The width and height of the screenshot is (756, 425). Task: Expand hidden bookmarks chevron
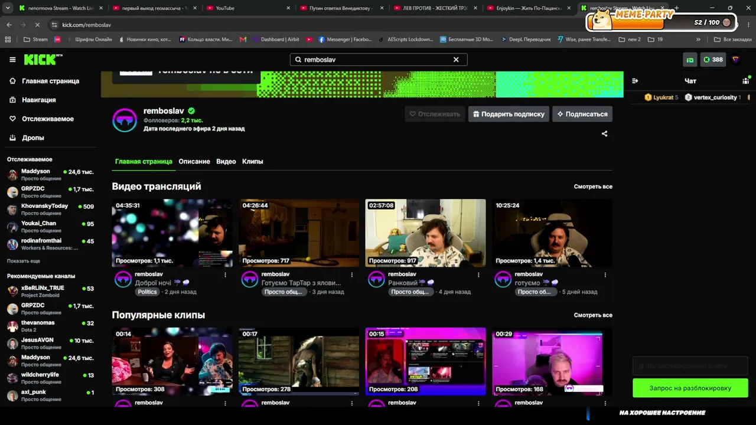(698, 40)
